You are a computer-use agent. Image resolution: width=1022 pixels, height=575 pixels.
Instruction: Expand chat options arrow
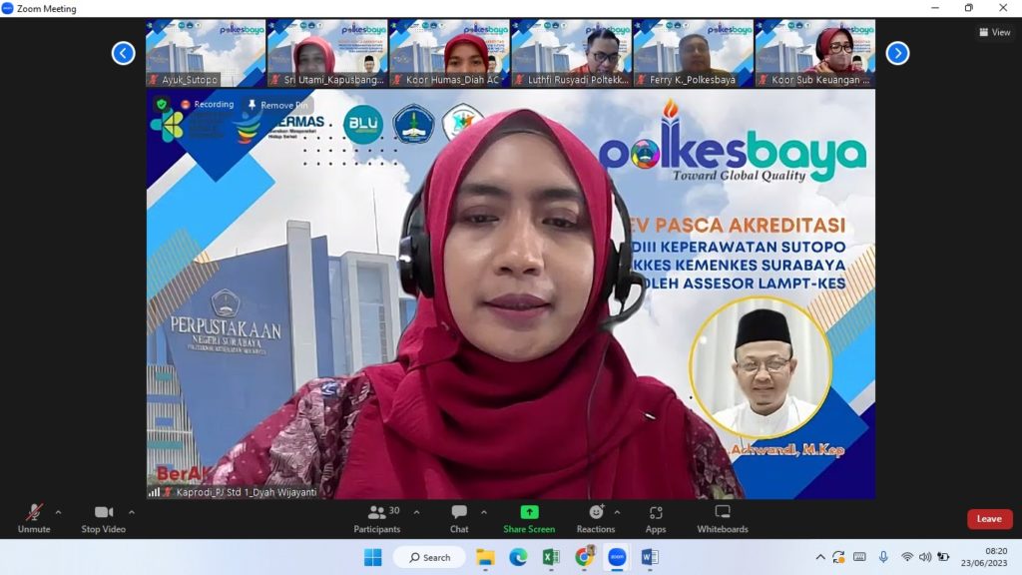484,512
